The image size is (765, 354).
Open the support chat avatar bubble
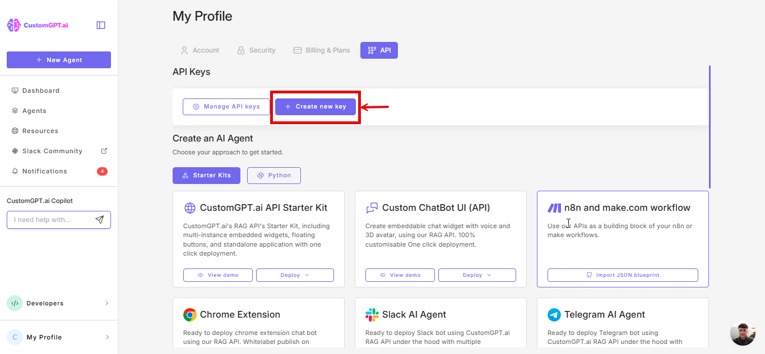(x=743, y=333)
